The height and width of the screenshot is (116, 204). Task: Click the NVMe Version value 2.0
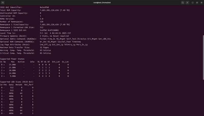42,19
